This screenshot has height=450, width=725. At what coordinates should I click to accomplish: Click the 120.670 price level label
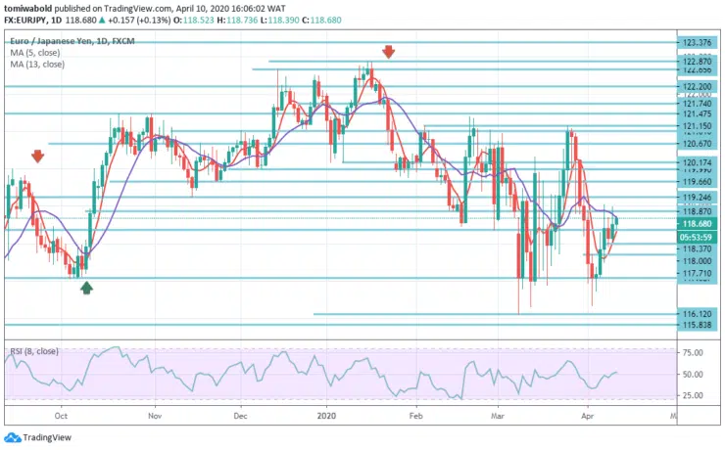point(696,144)
